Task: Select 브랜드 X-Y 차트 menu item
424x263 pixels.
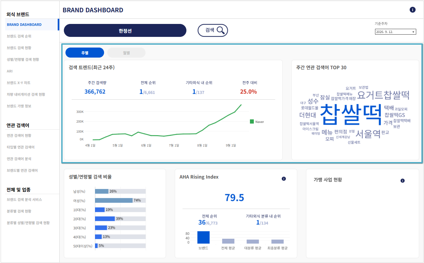Action: 18,83
